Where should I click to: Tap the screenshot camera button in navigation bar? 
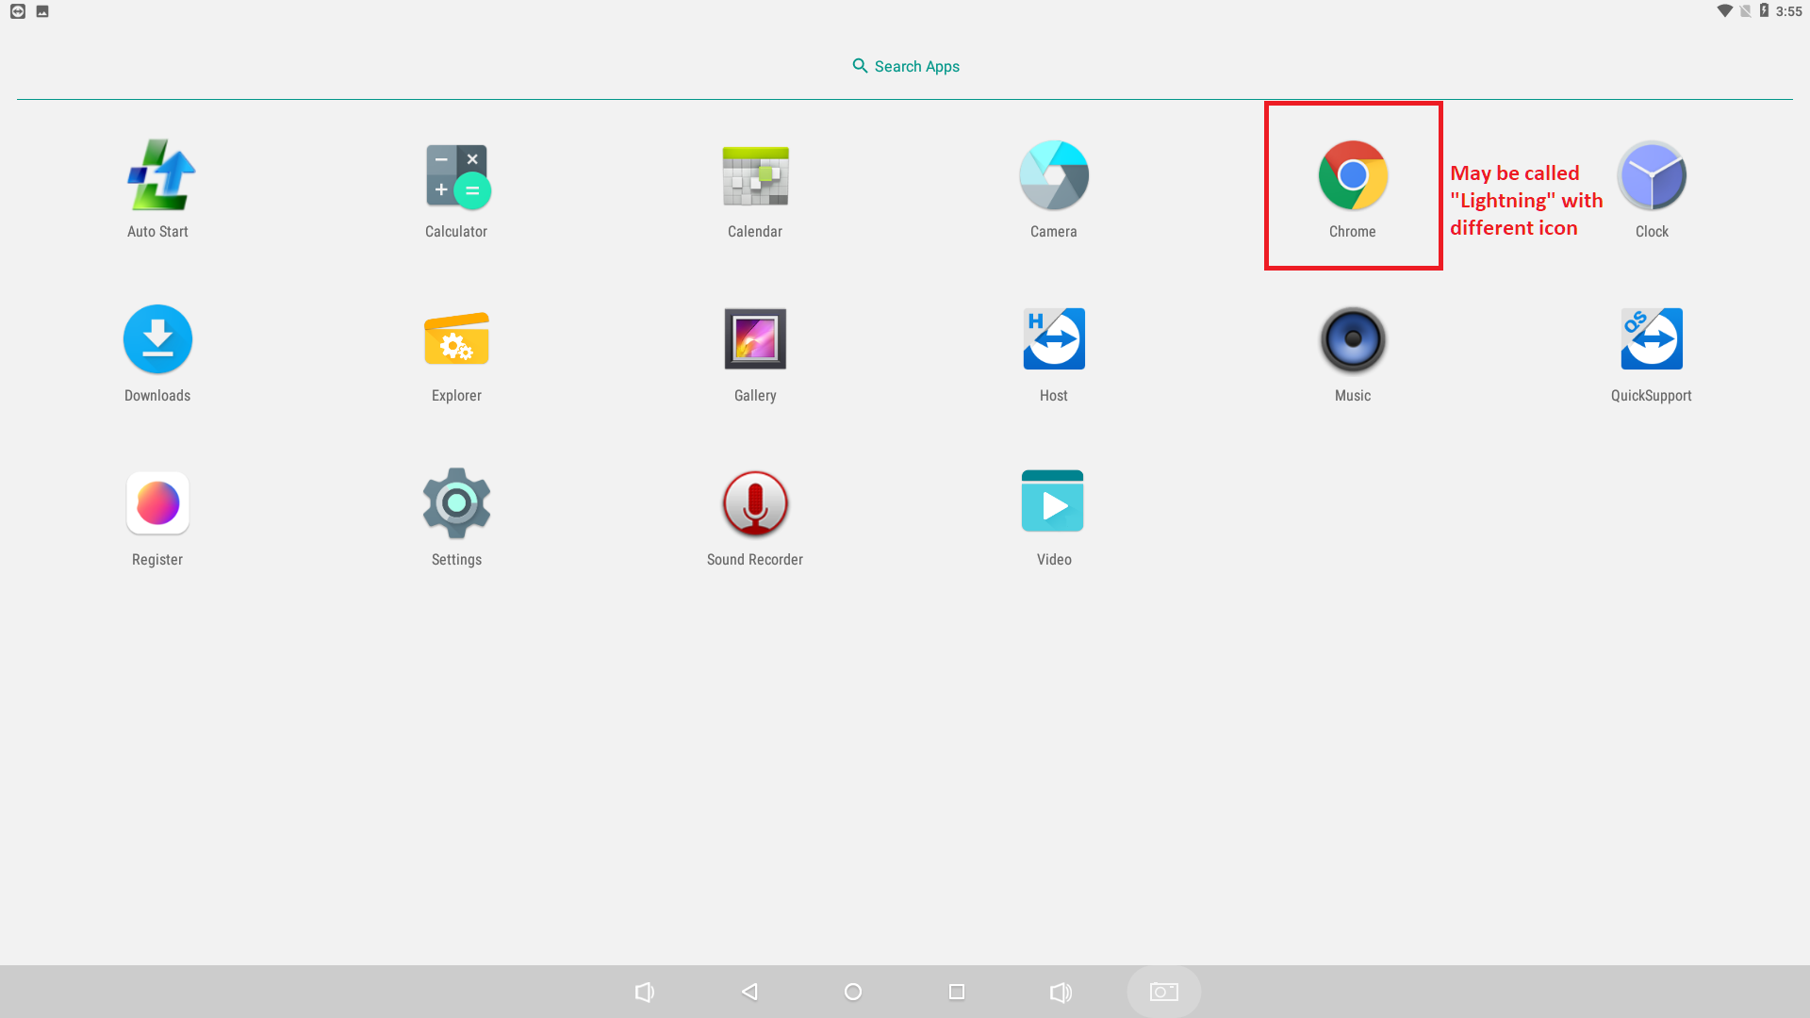click(1164, 992)
